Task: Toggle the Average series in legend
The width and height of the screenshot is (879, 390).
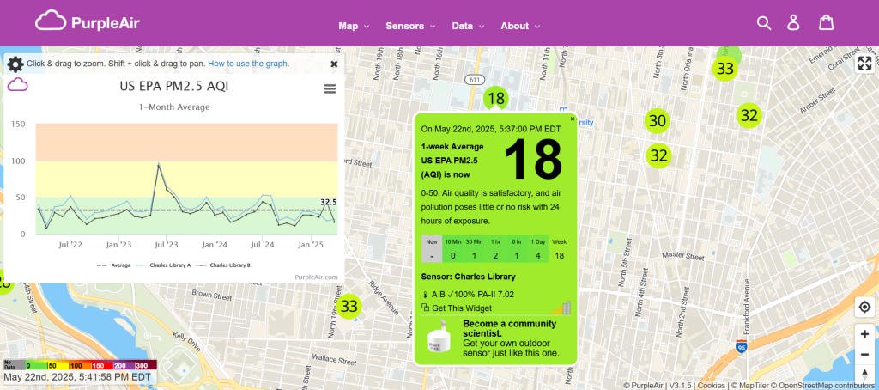Action: pyautogui.click(x=114, y=265)
